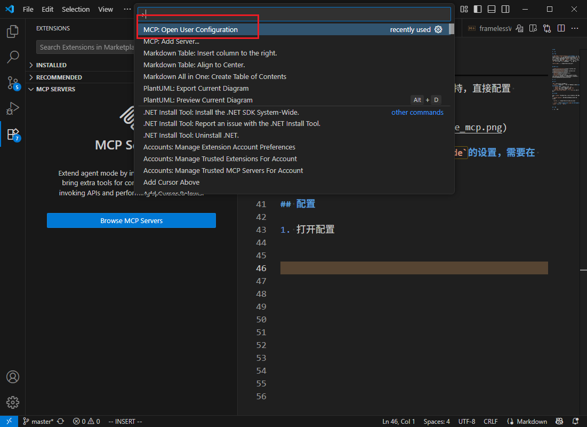587x427 pixels.
Task: Change end of line sequence CRLF
Action: [x=490, y=421]
